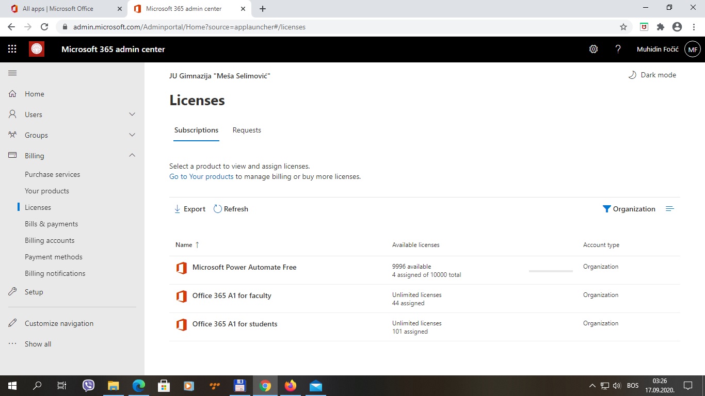
Task: Select the Subscriptions tab
Action: click(x=196, y=130)
